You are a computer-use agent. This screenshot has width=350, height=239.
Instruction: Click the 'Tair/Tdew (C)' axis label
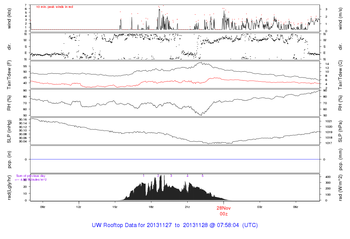click(x=340, y=75)
